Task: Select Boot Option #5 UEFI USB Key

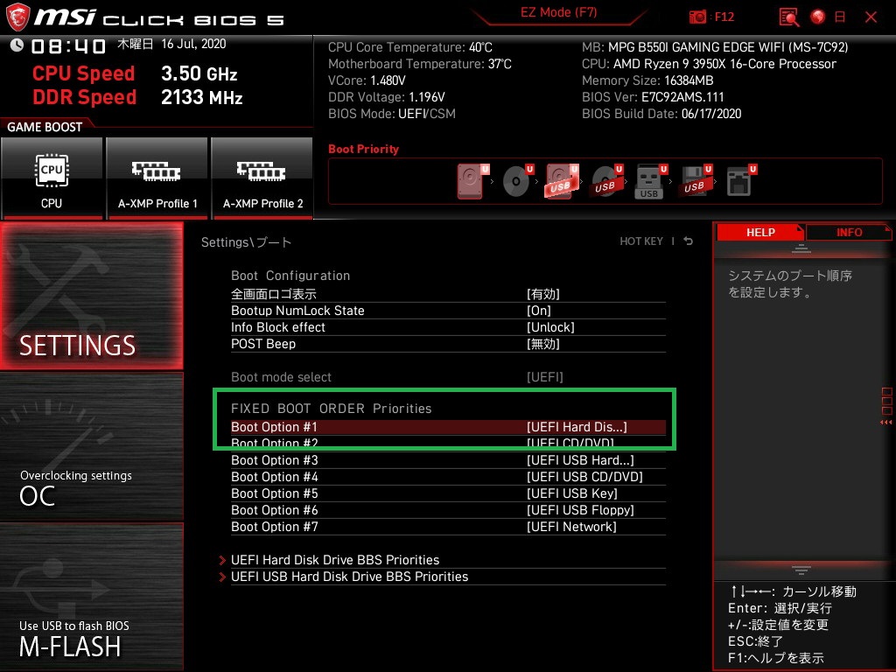Action: tap(448, 493)
